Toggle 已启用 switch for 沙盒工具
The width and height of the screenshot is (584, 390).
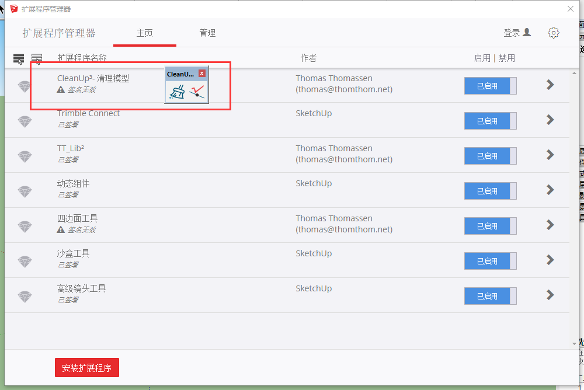click(490, 261)
